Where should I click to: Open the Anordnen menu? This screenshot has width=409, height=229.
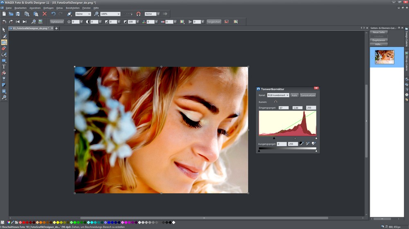tap(35, 8)
